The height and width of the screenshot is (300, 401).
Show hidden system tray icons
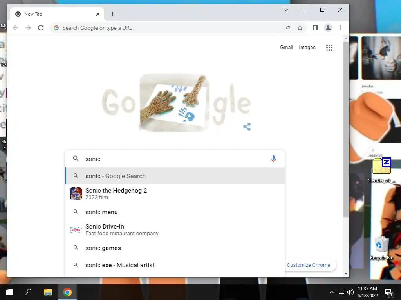tap(331, 292)
